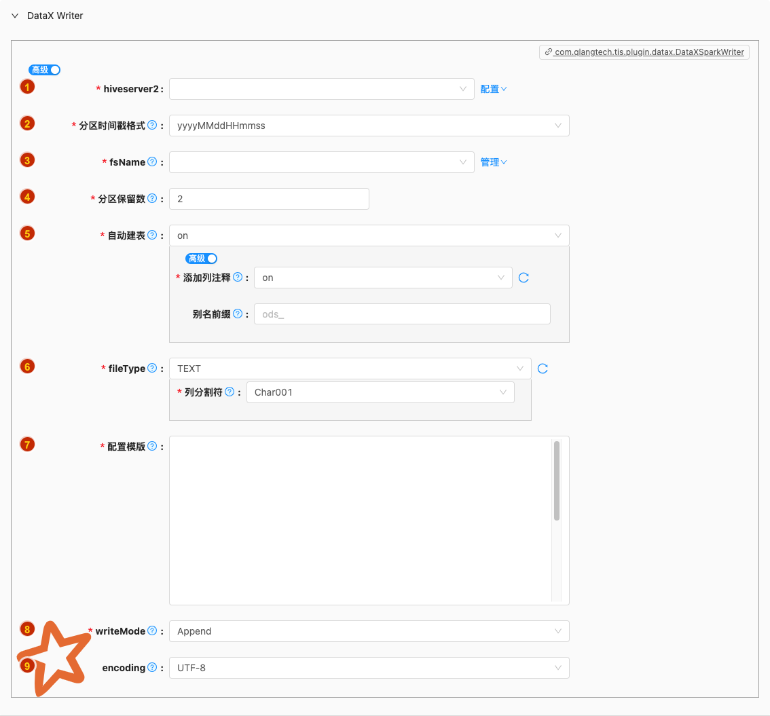Open help icon next to fsName

click(152, 162)
